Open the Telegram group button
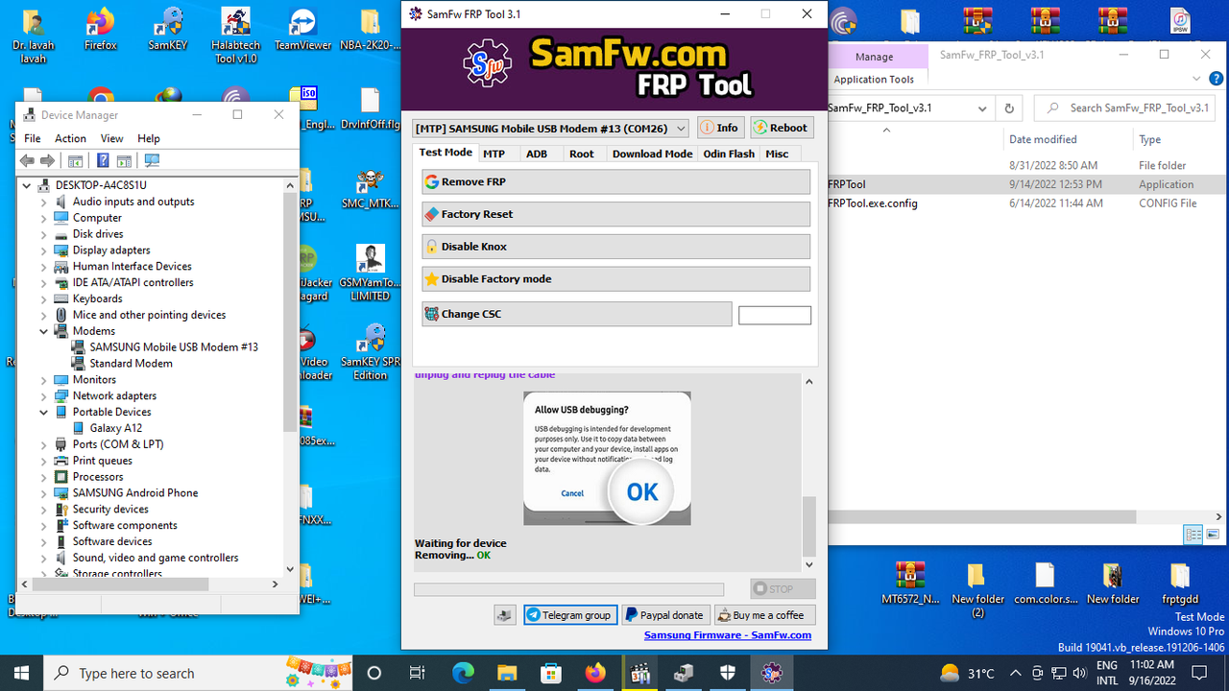 (x=568, y=615)
